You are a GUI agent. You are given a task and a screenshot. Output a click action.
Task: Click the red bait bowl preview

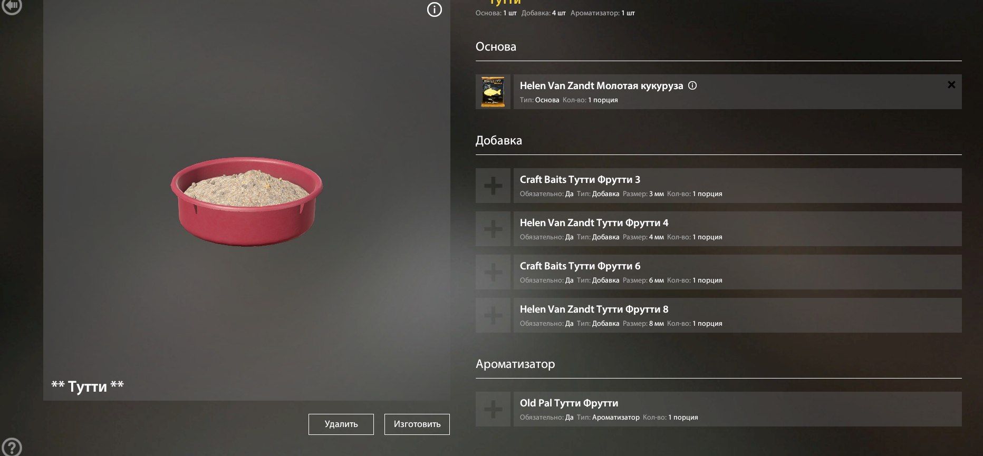coord(246,201)
